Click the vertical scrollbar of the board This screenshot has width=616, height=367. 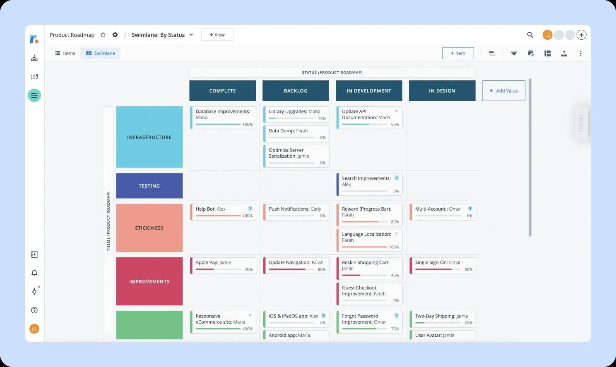pos(530,158)
